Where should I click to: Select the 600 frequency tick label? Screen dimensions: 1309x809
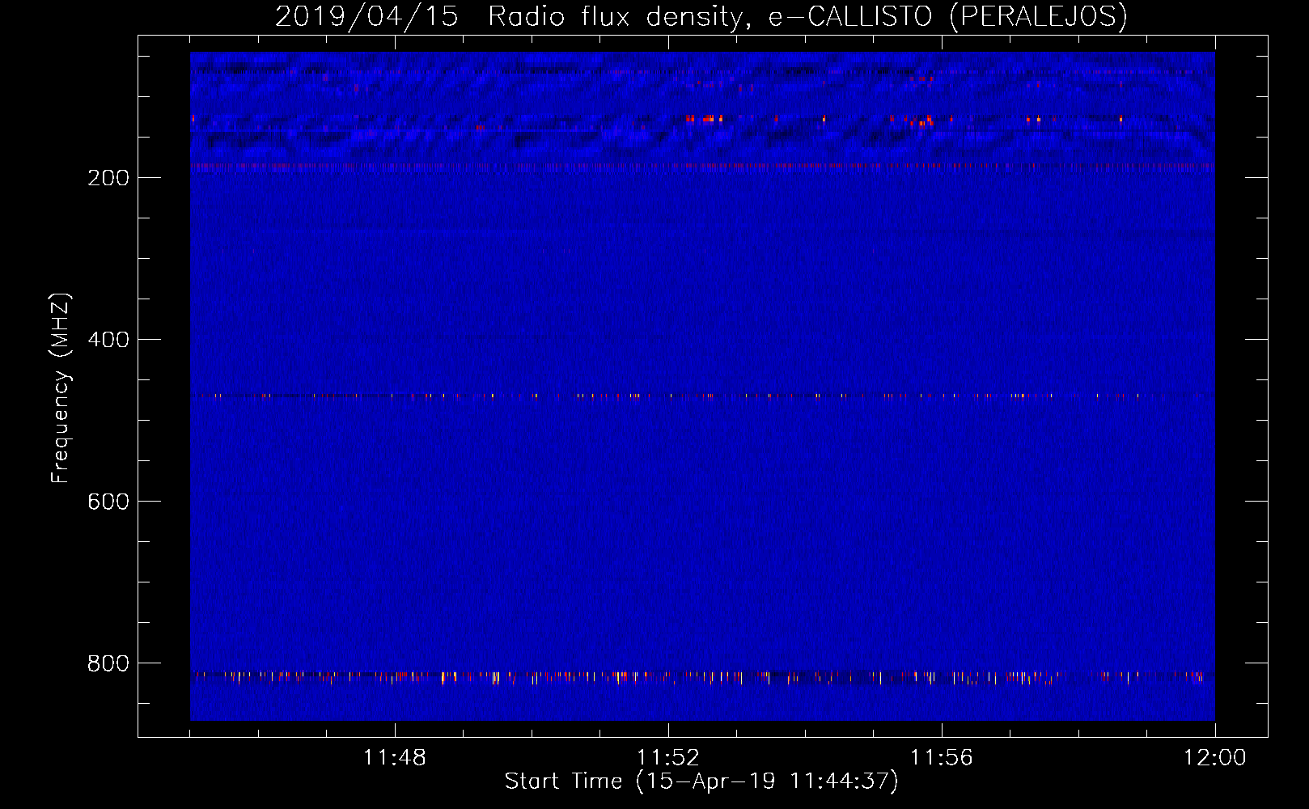coord(108,502)
